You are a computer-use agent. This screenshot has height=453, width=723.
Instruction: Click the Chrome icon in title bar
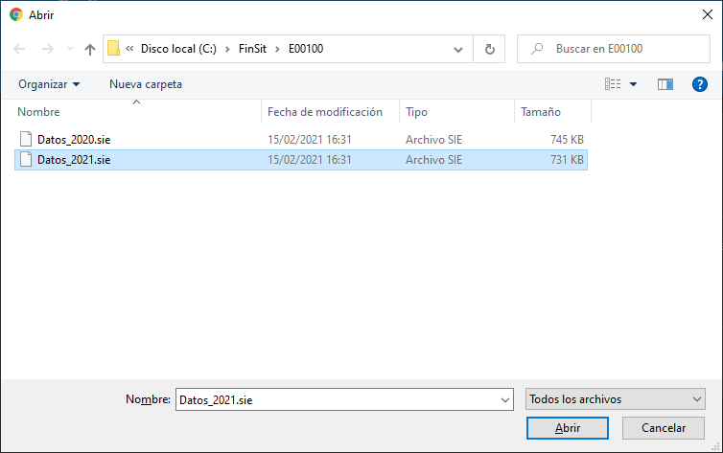tap(16, 14)
